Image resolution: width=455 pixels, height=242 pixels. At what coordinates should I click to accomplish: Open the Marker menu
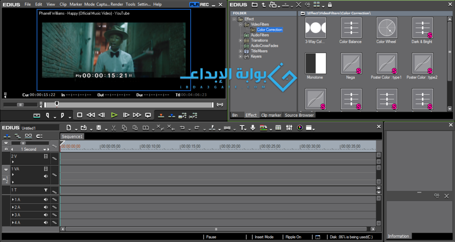[76, 4]
